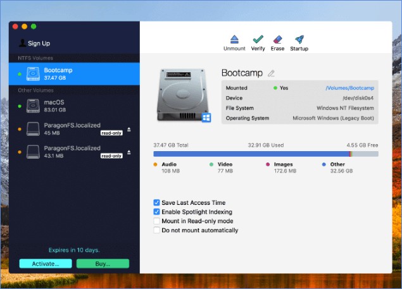The image size is (402, 289).
Task: Click the red close window button
Action: coord(15,27)
